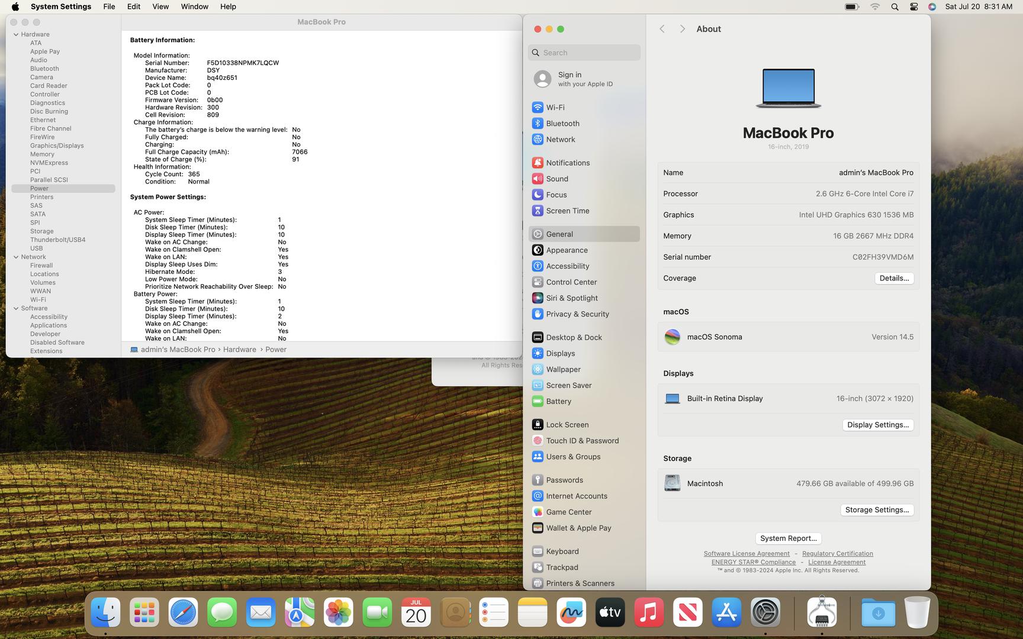Open Game Center settings
Screen dimensions: 1023x639
click(584, 512)
